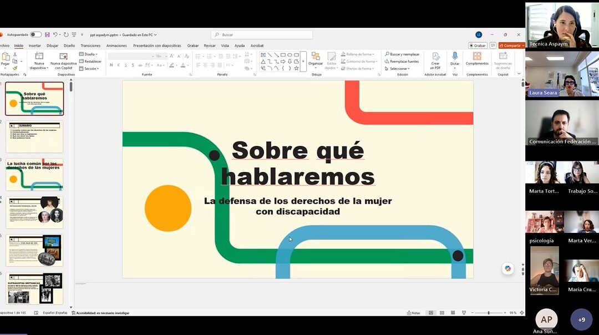Switch to the Animaciones tab
The width and height of the screenshot is (599, 335).
[x=116, y=45]
